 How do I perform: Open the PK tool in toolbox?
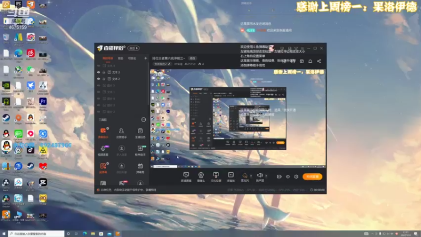(x=122, y=183)
